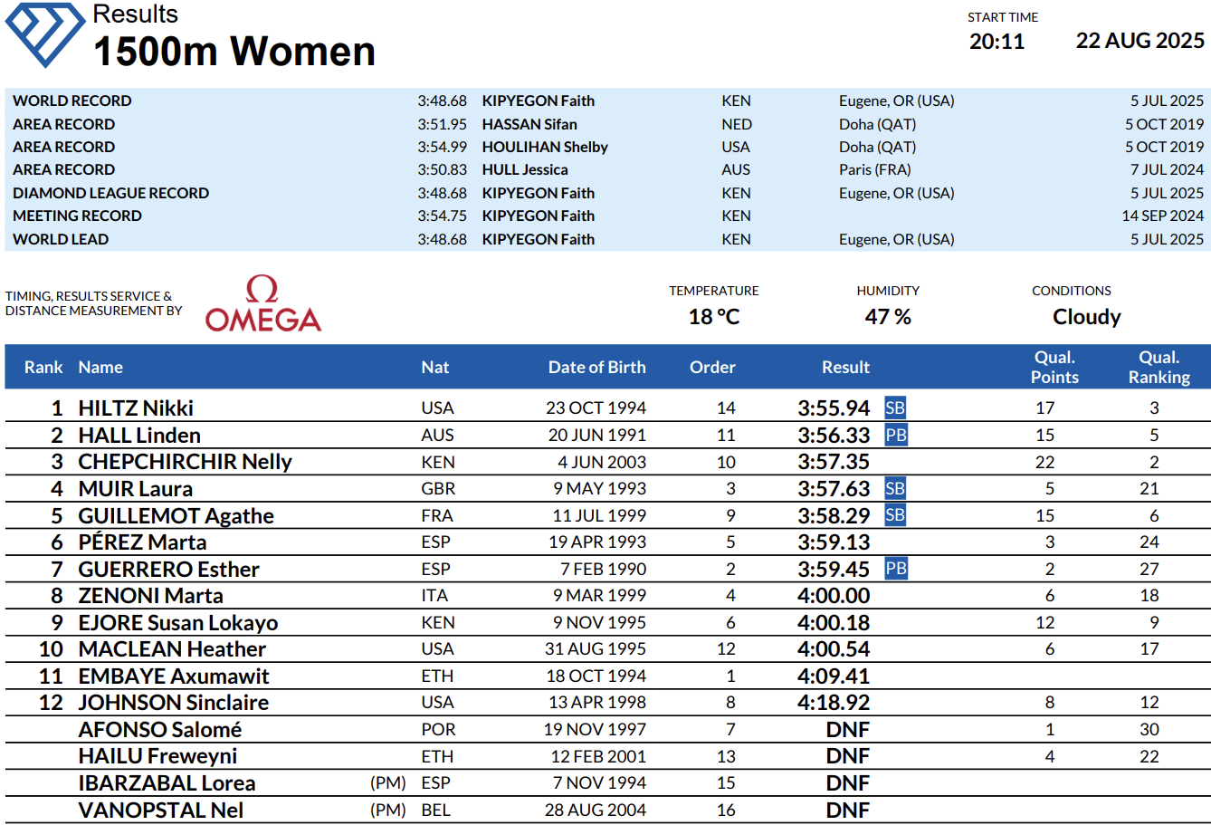Screen dimensions: 1211x825
Task: Click the PB badge beside Linden Hall's time
Action: [896, 435]
